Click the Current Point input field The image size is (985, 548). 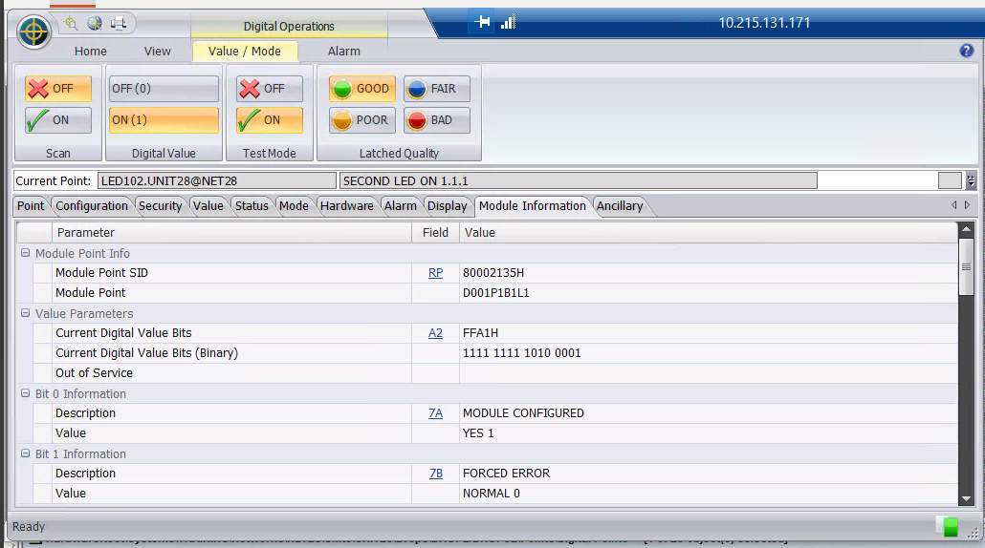216,180
